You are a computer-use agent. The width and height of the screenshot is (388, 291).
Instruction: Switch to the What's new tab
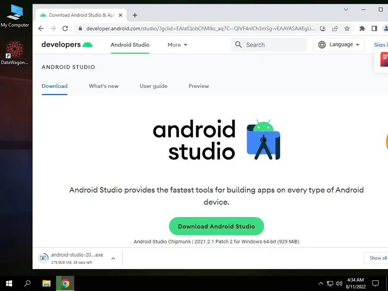pyautogui.click(x=104, y=86)
